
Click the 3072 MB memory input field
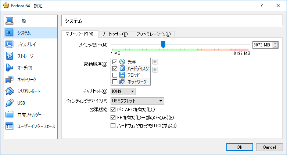click(x=262, y=45)
